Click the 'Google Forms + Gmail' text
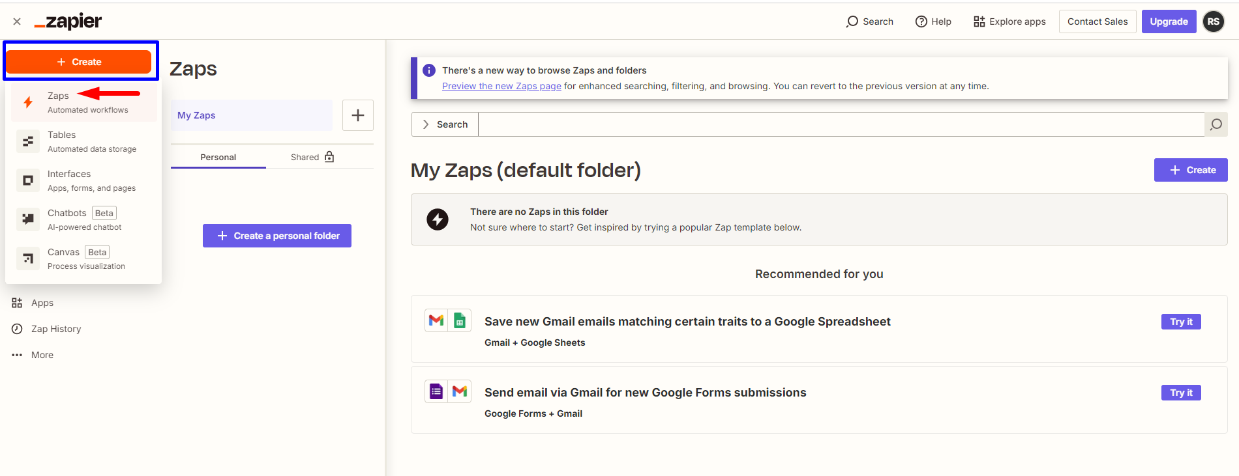The image size is (1239, 476). (x=533, y=413)
